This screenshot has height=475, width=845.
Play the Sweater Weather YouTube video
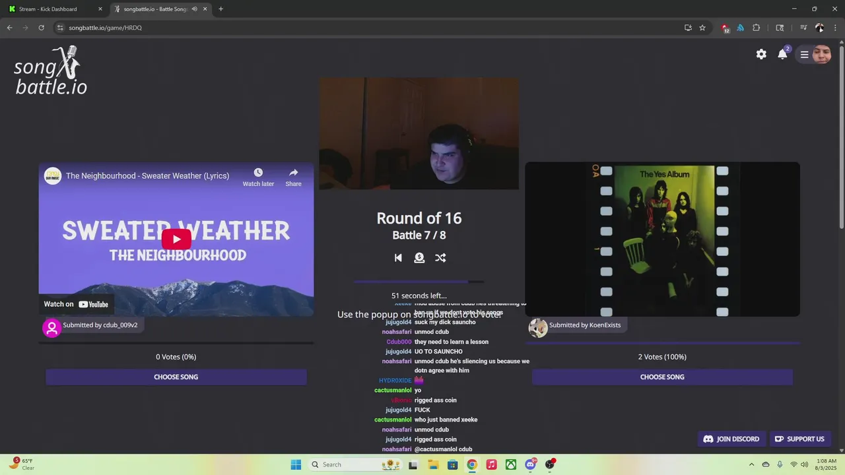(x=176, y=239)
